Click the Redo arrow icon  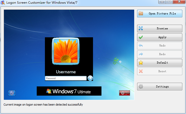141,54
